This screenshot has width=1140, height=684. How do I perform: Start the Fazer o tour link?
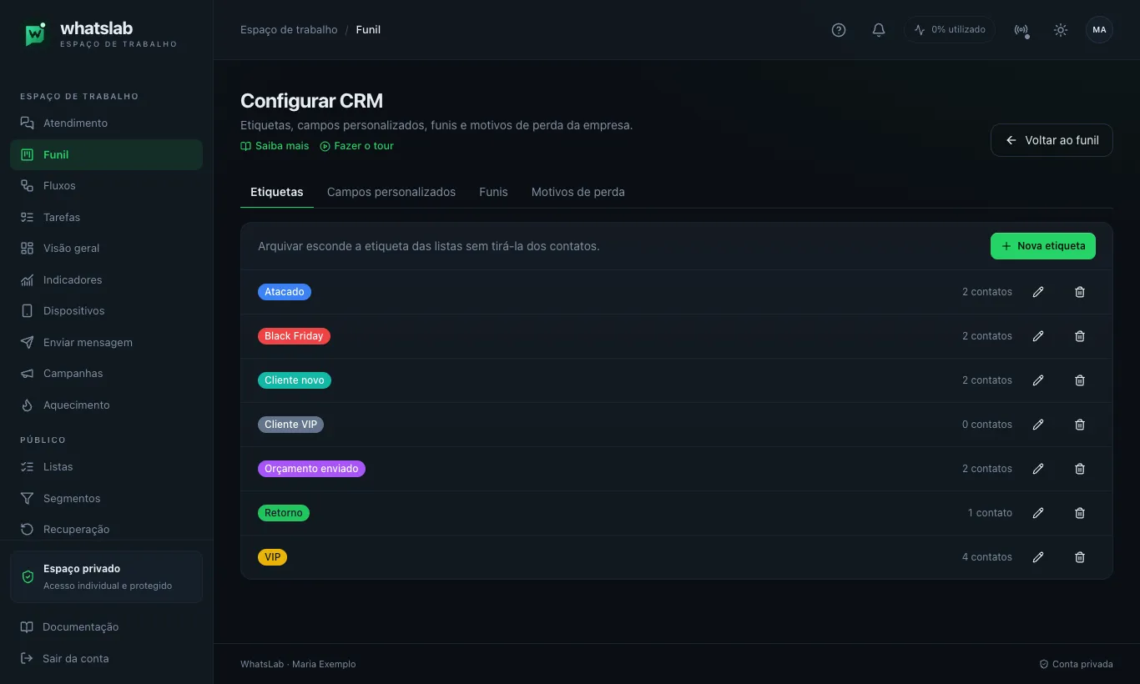coord(356,146)
